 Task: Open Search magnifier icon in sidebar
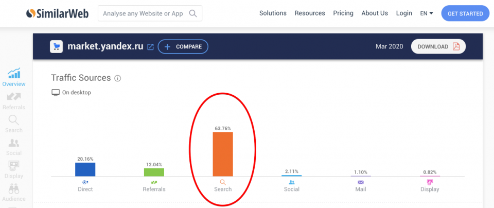[x=14, y=120]
